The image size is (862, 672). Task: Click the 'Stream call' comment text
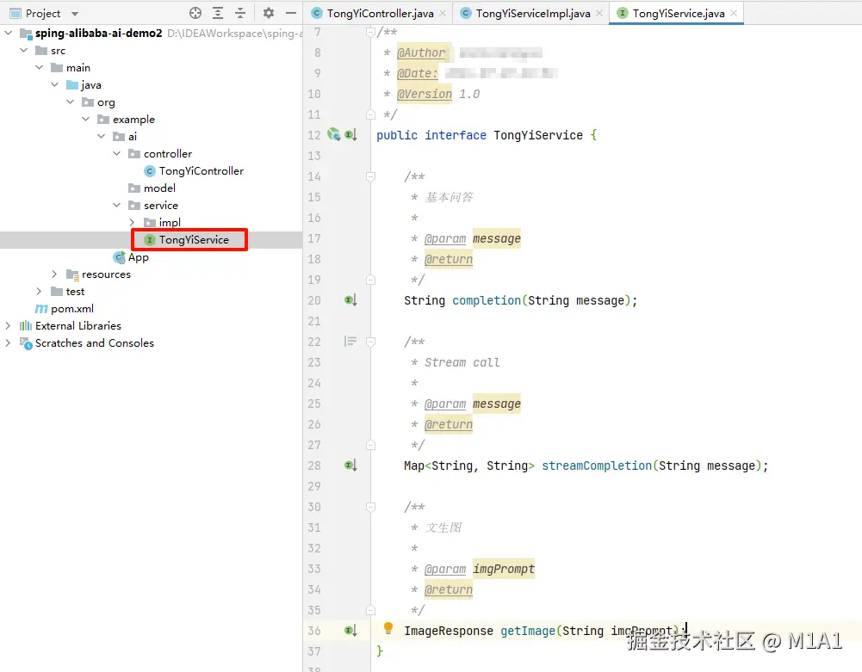pyautogui.click(x=462, y=362)
